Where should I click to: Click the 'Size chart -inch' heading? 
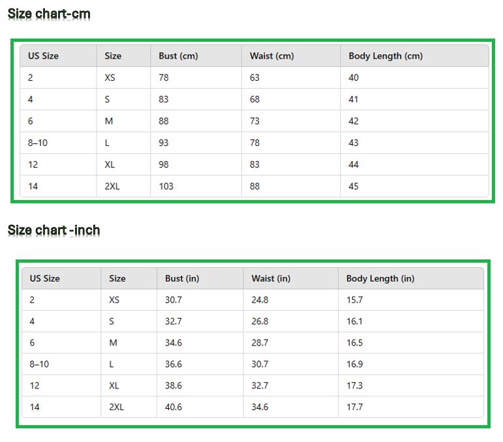(53, 229)
